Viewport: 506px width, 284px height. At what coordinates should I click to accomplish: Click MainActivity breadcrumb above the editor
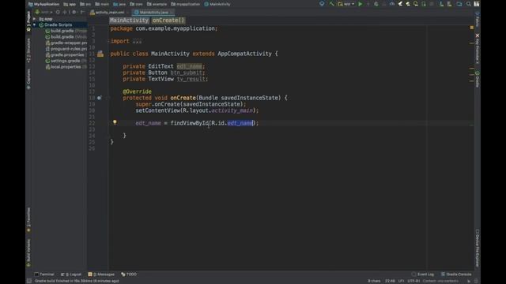(x=129, y=21)
